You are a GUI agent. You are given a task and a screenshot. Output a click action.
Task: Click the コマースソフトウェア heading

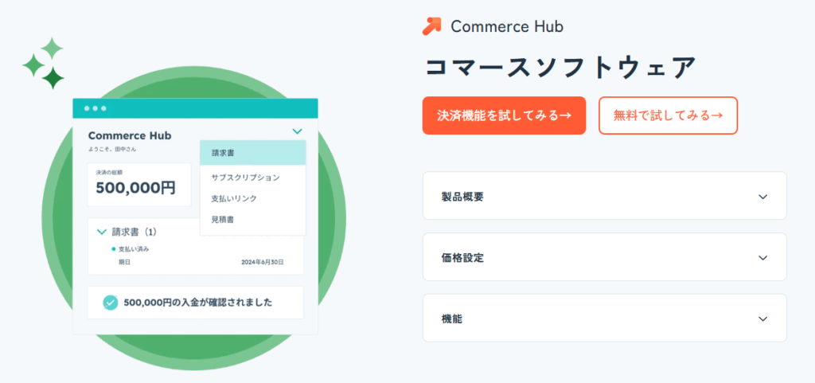point(560,67)
